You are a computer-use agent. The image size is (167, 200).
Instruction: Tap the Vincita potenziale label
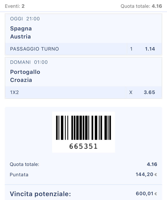pyautogui.click(x=40, y=194)
